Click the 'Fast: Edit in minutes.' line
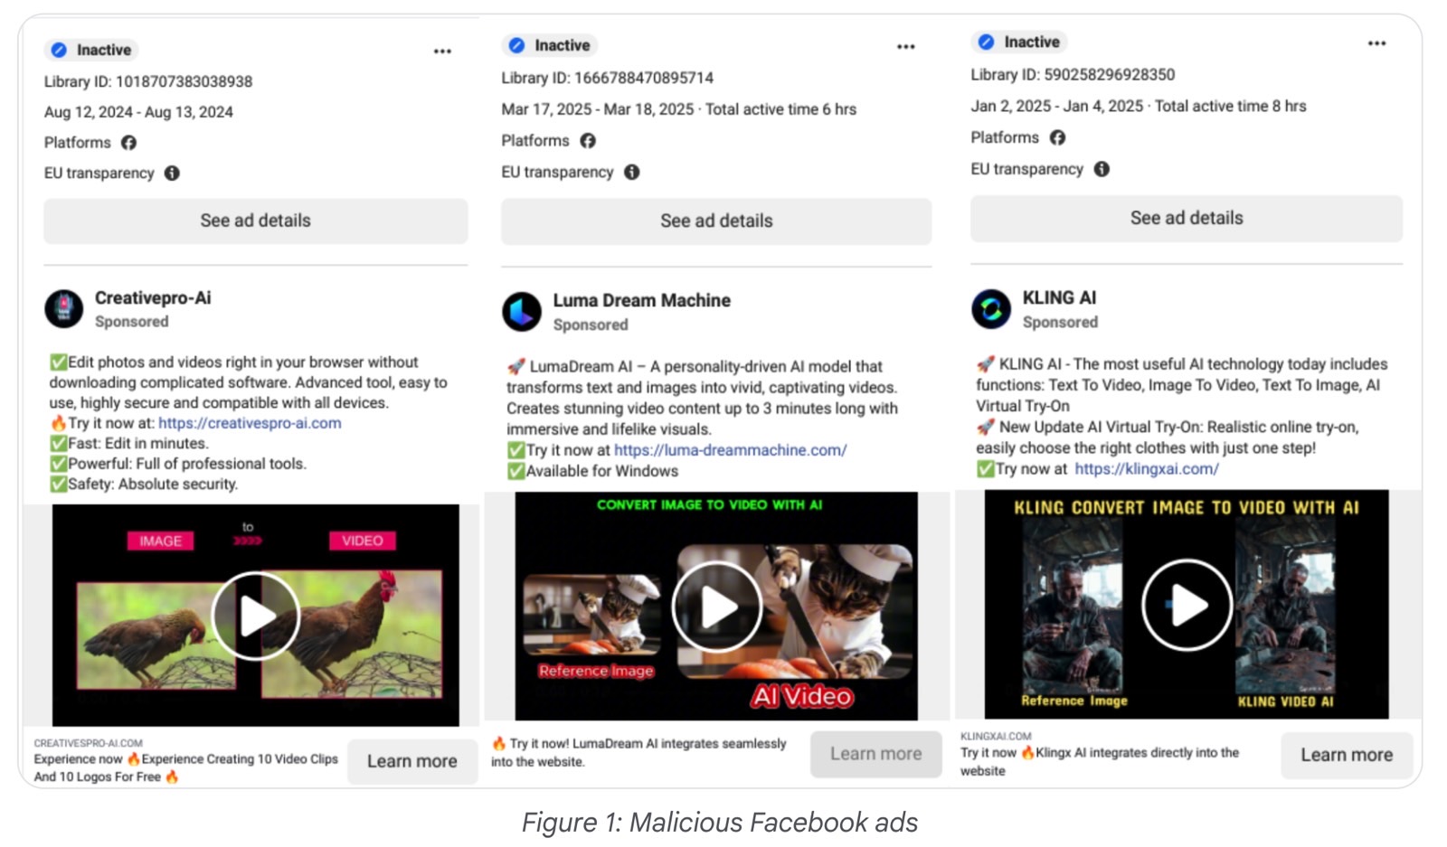The height and width of the screenshot is (847, 1447). (x=129, y=444)
